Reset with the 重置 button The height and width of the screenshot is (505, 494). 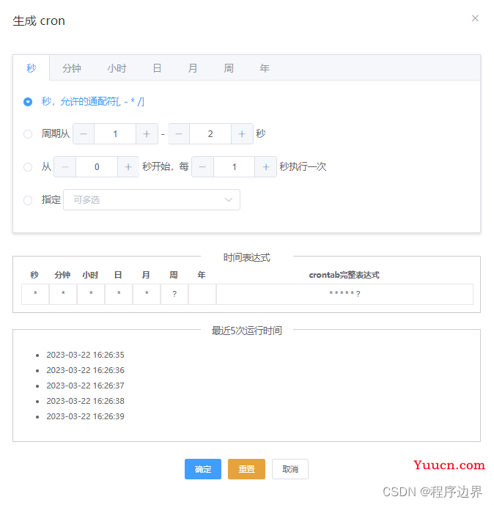click(x=247, y=469)
